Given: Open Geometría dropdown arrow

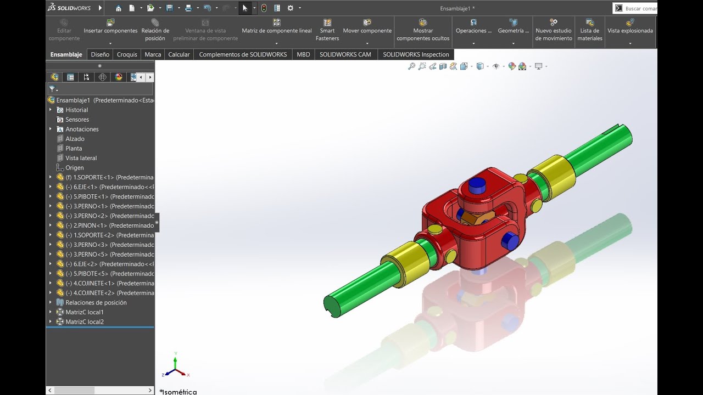Looking at the screenshot, I should click(x=514, y=43).
